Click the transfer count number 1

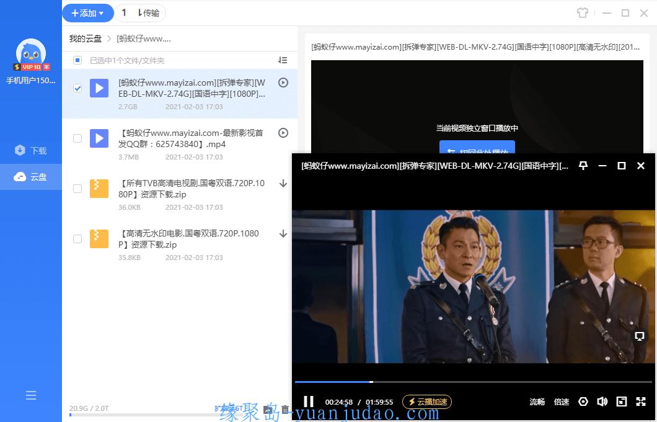pos(124,13)
